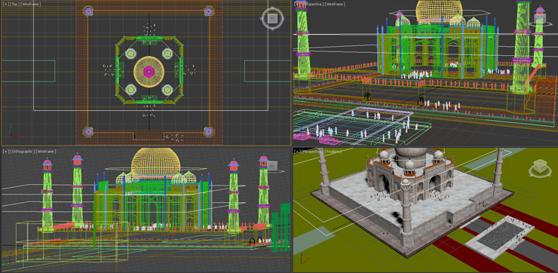The width and height of the screenshot is (558, 273).
Task: Open the [Orthographic] view label menu
Action: [x=23, y=152]
